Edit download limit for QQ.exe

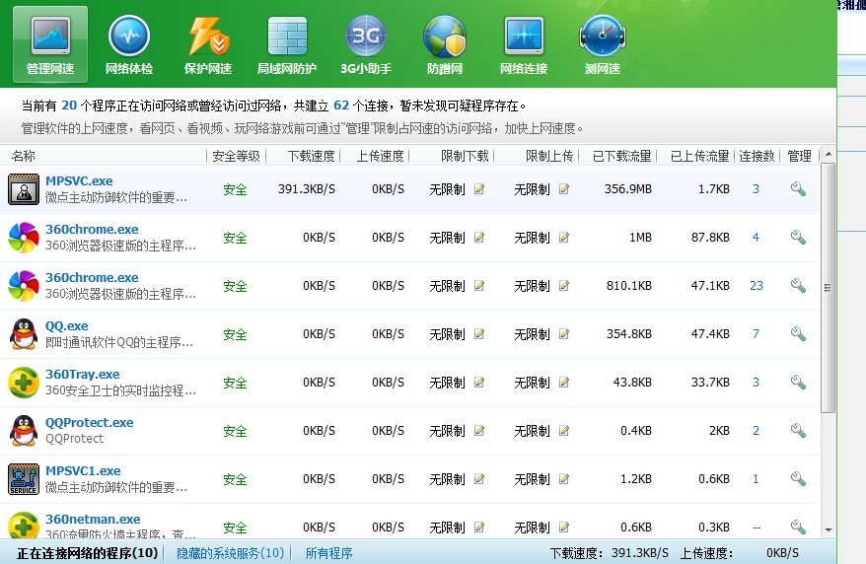click(x=479, y=334)
